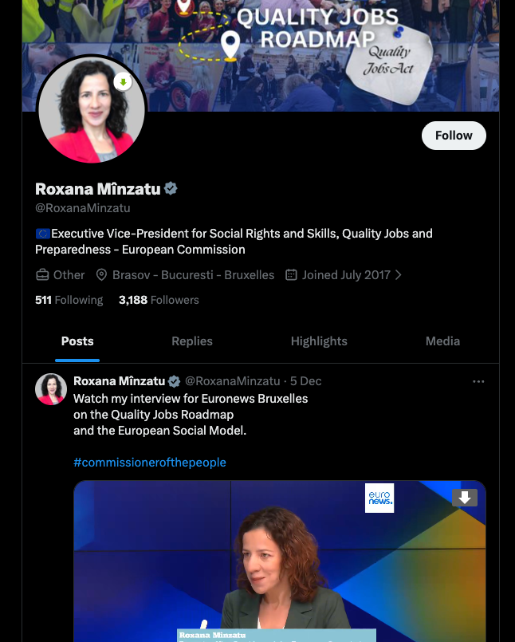
Task: Open the large profile picture
Action: (x=92, y=109)
